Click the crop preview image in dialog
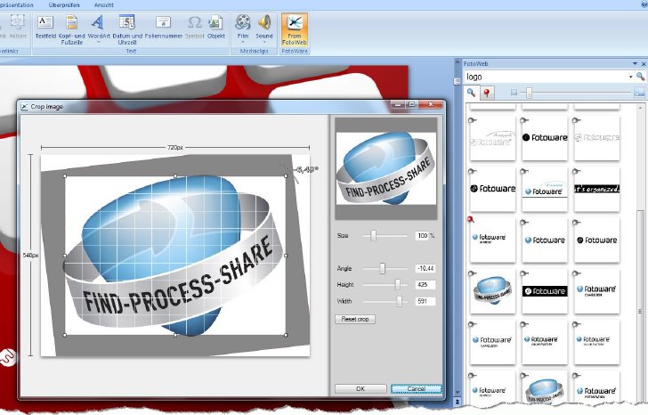The width and height of the screenshot is (648, 415). tap(386, 168)
